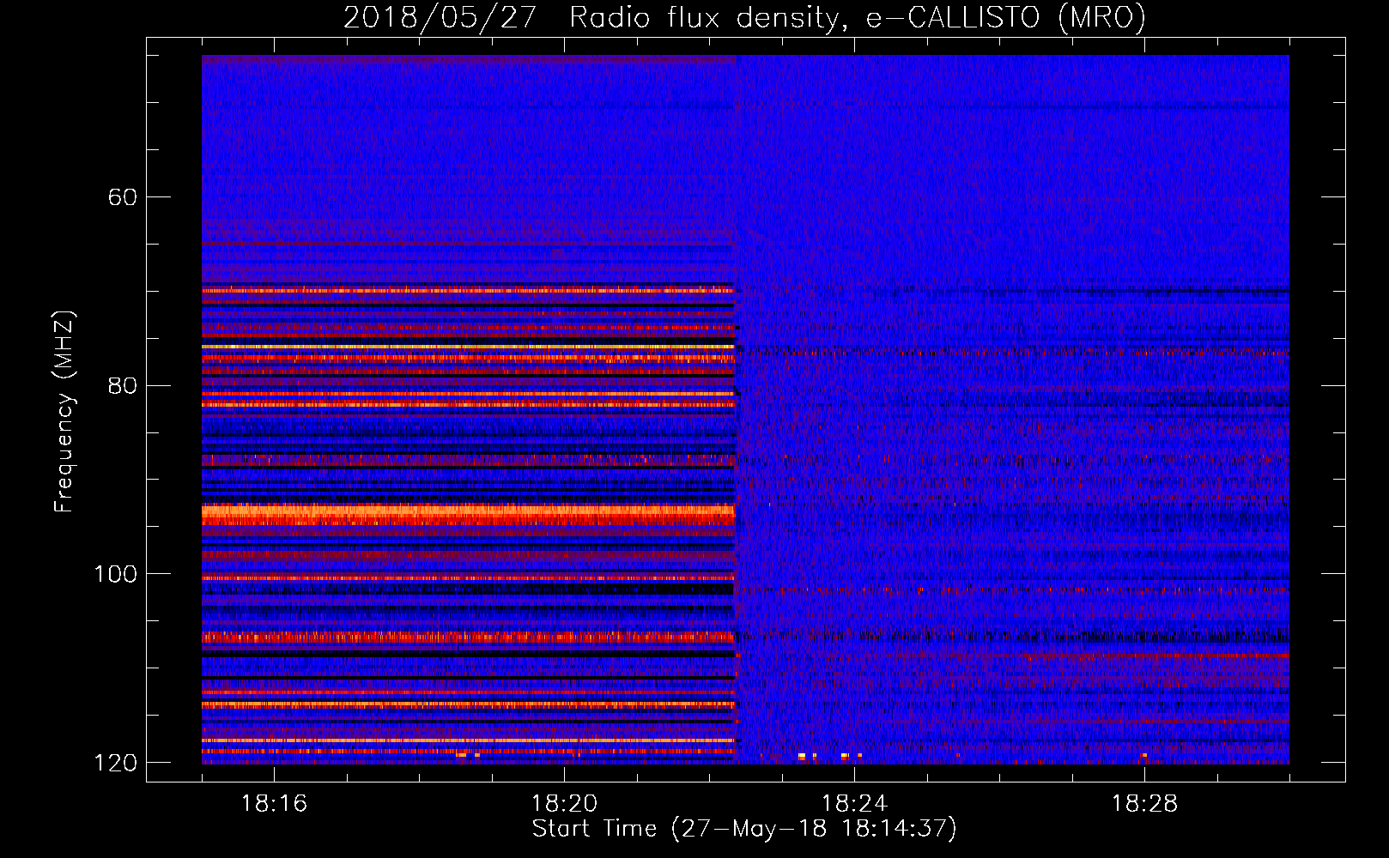Click the 80 frequency tick label

point(123,385)
